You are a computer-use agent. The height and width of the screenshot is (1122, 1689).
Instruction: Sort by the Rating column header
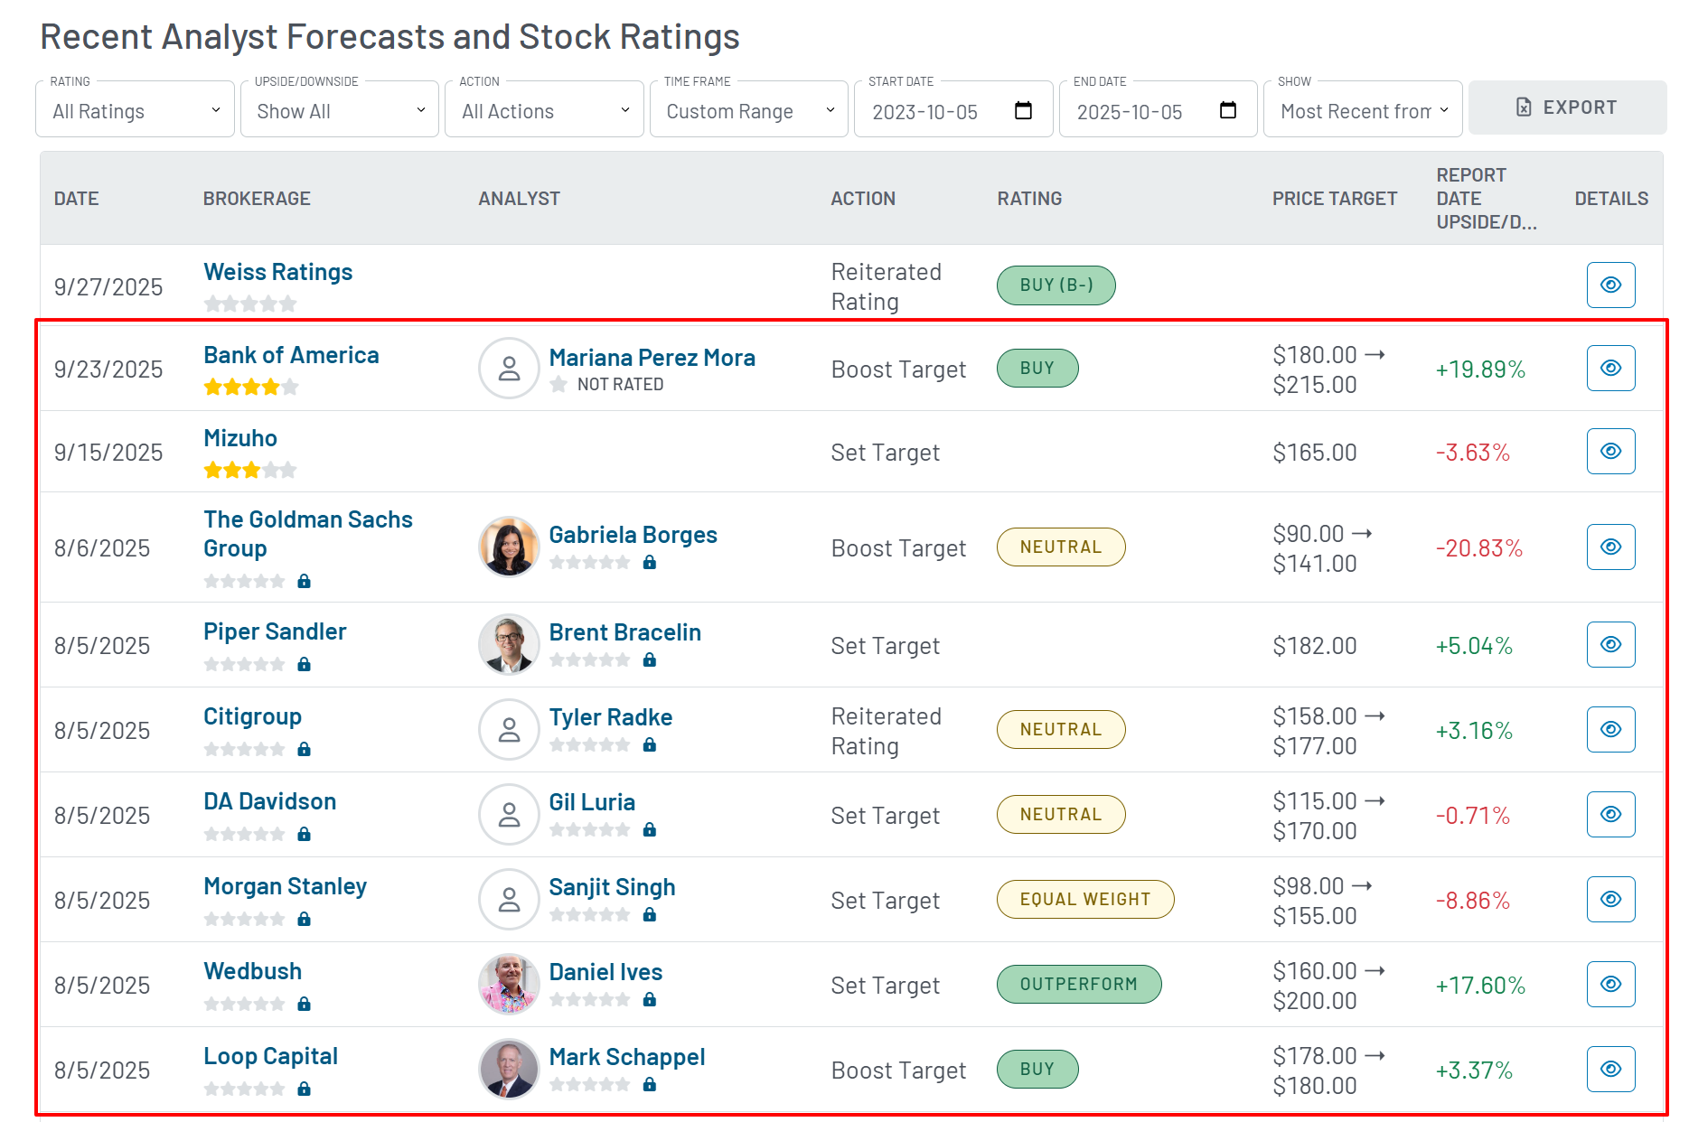1030,199
